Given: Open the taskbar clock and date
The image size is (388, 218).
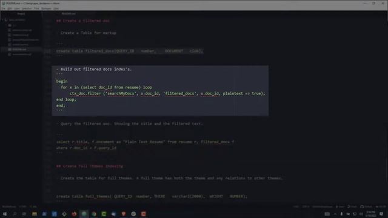Looking at the screenshot, I should (370, 214).
